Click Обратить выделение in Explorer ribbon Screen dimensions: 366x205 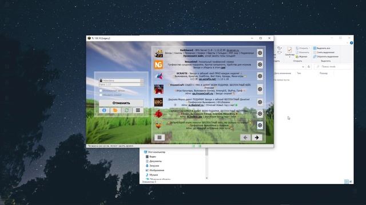[325, 56]
